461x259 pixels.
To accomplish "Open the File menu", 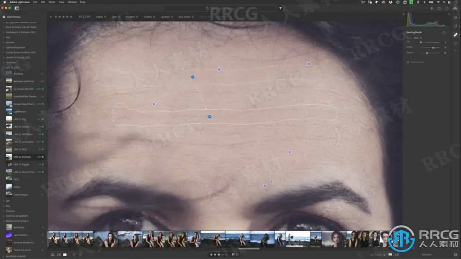I will (35, 2).
